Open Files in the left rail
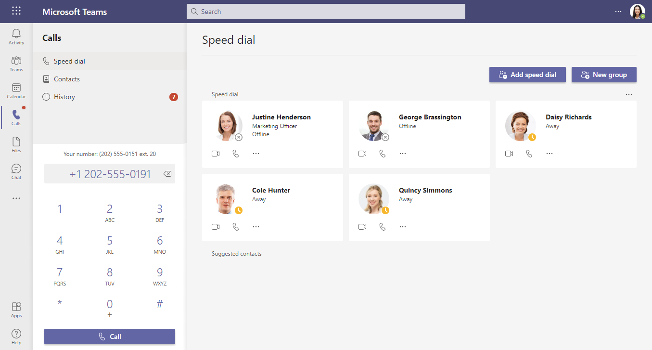Screen dimensions: 652x350 (16, 144)
